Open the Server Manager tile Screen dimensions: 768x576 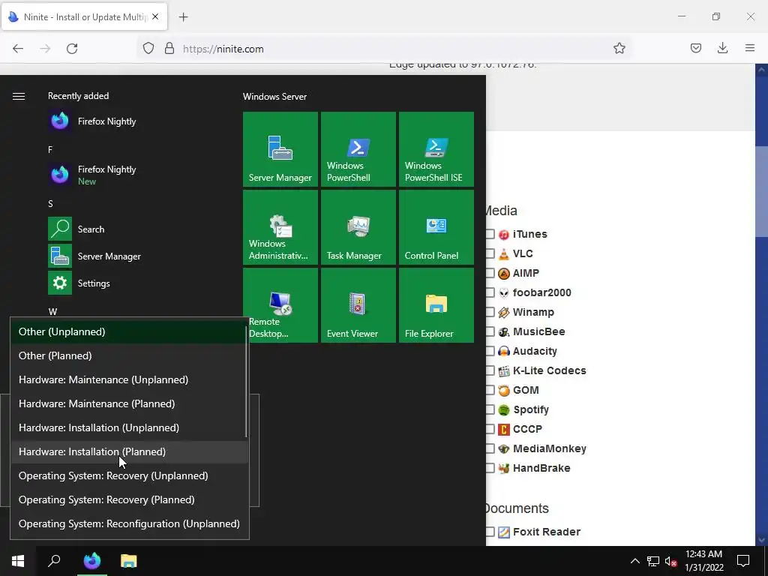point(280,149)
